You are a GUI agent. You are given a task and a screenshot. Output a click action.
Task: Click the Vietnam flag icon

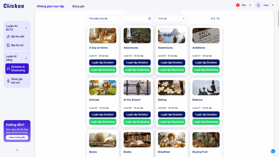tap(238, 5)
